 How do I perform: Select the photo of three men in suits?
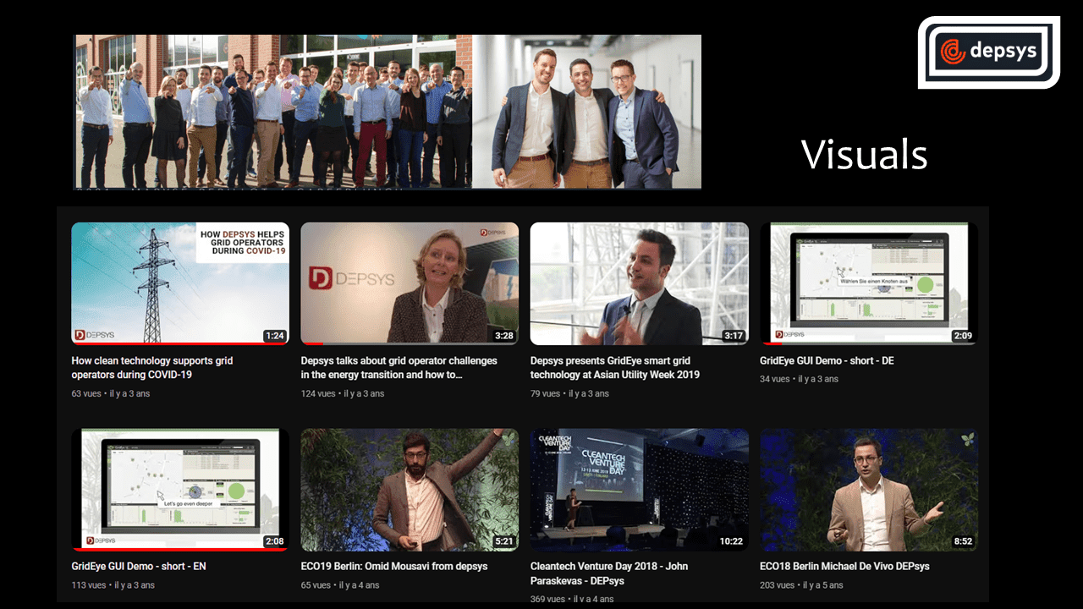586,111
